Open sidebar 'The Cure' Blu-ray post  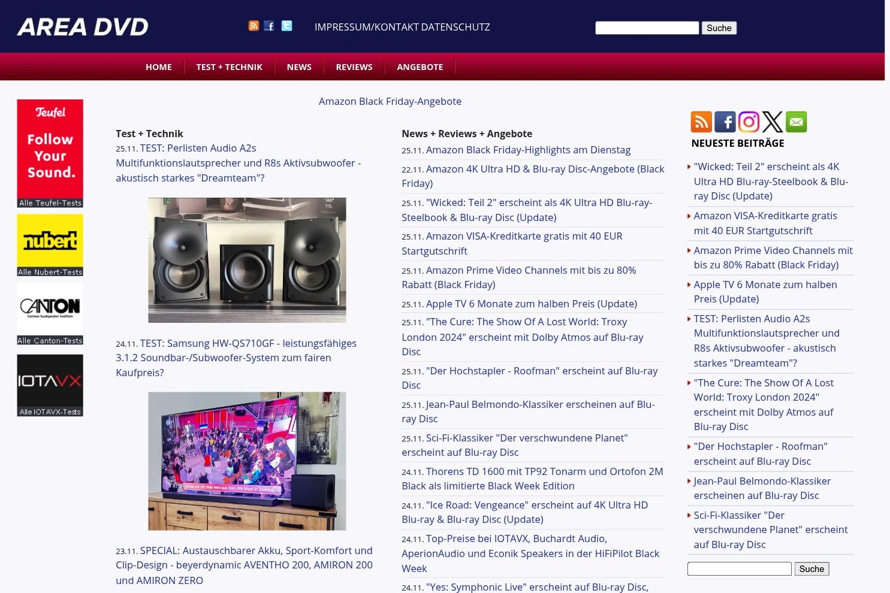tap(764, 404)
